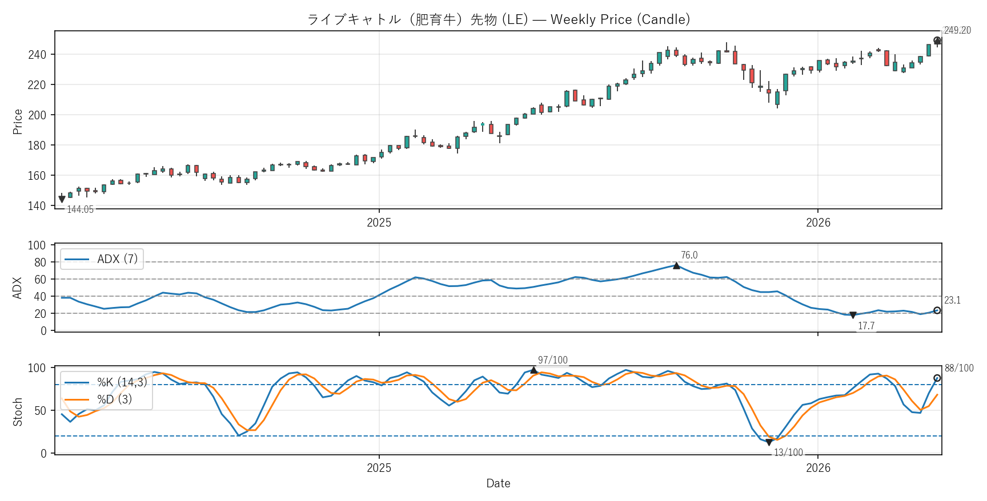Click the 2026 label under the price chart
The height and width of the screenshot is (501, 987).
tap(817, 223)
